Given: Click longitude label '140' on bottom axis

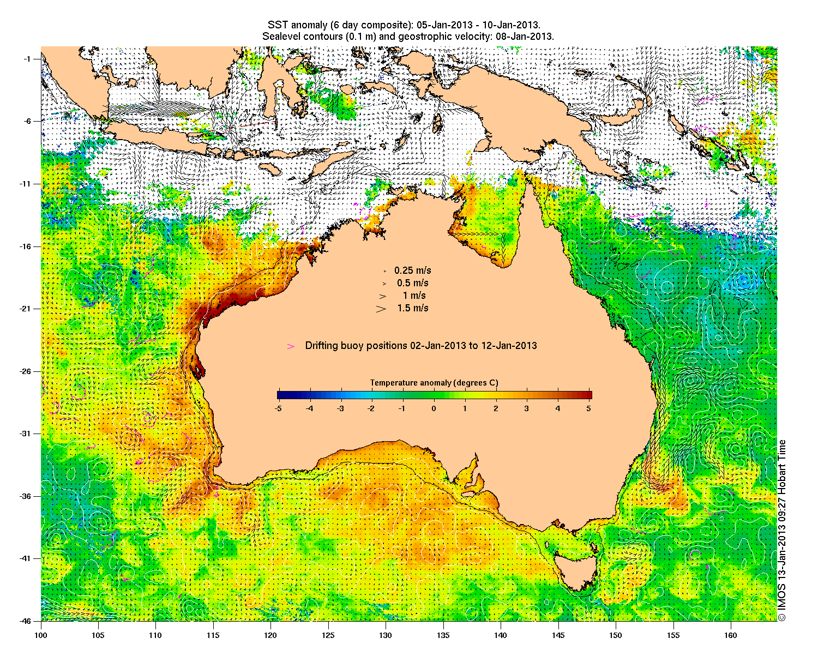Looking at the screenshot, I should [x=501, y=635].
